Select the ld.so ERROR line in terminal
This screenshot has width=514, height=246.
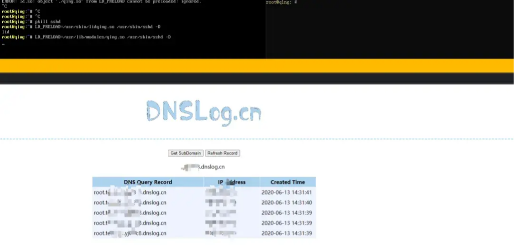101,1
